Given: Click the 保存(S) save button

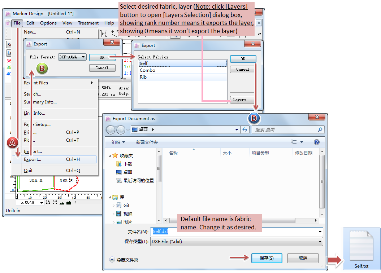Looking at the screenshot, I should click(267, 258).
